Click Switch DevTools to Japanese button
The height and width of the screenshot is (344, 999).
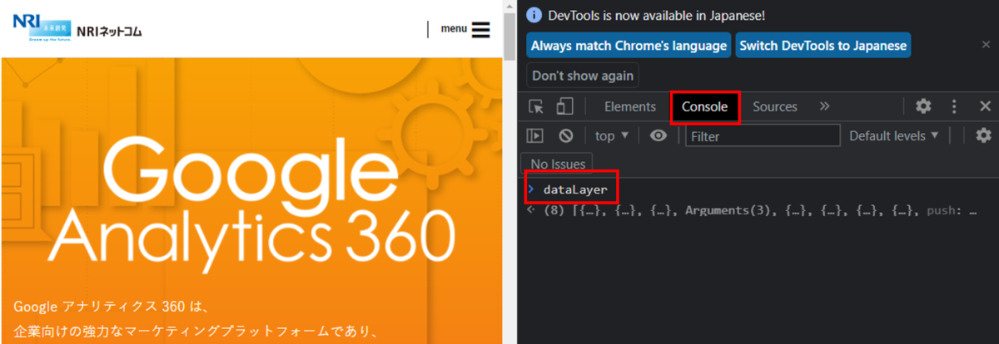click(x=823, y=46)
